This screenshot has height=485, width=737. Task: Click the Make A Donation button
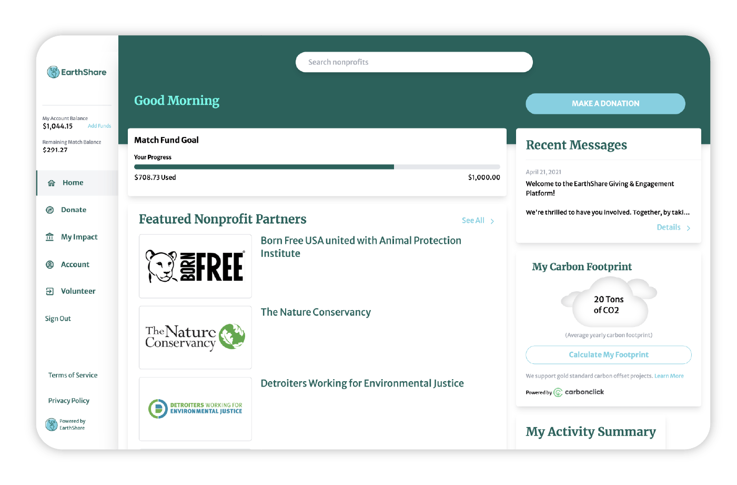point(605,104)
